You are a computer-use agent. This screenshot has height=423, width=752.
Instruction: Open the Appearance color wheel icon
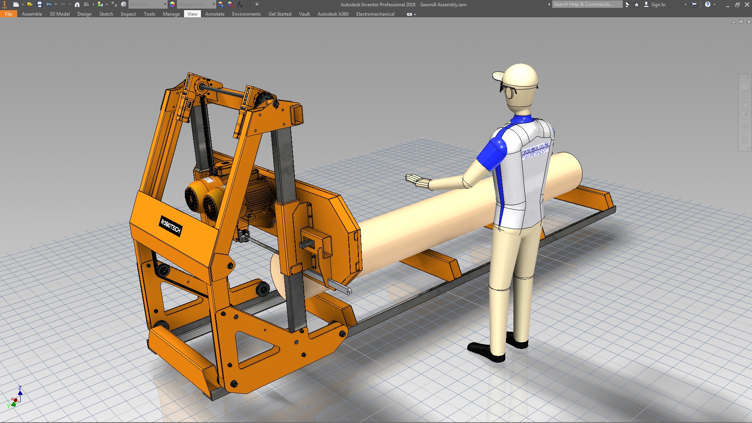172,4
